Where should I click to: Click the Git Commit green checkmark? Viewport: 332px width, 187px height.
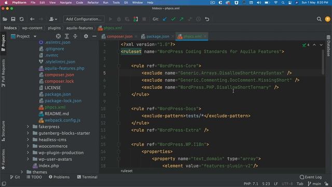173,19
